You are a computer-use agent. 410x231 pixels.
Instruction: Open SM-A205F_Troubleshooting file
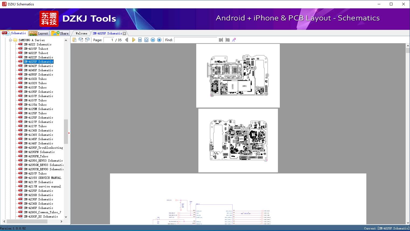coord(43,148)
